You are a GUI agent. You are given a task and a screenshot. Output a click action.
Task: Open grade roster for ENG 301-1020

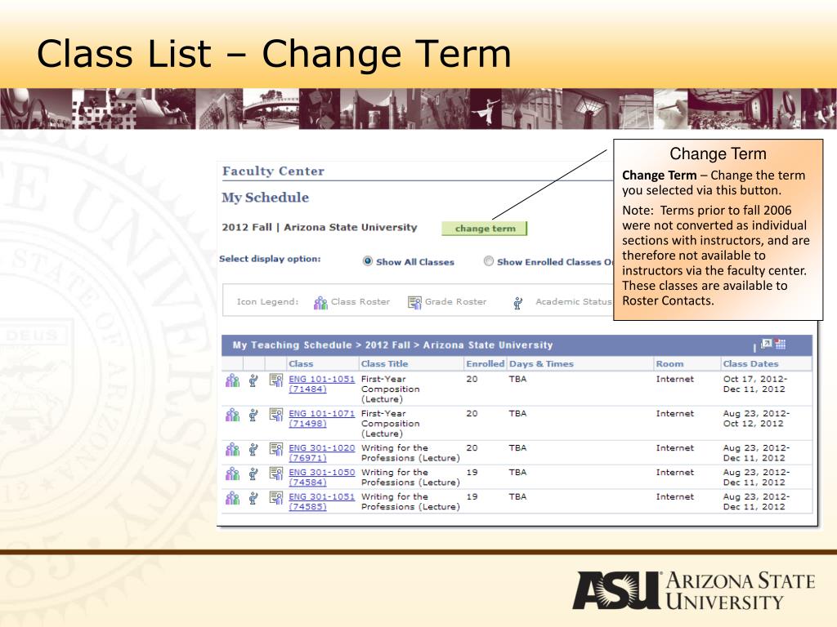[276, 449]
